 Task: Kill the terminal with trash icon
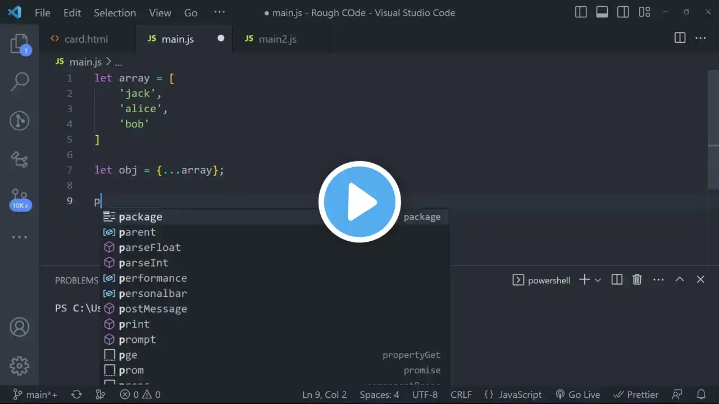pyautogui.click(x=637, y=279)
